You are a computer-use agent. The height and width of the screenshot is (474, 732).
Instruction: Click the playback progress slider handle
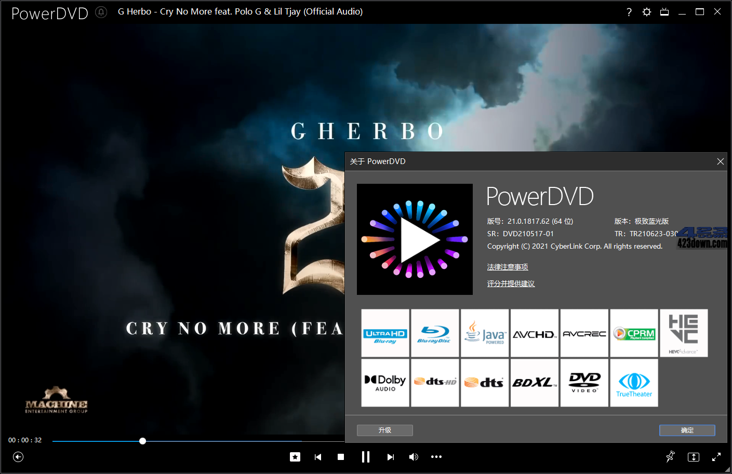coord(142,441)
